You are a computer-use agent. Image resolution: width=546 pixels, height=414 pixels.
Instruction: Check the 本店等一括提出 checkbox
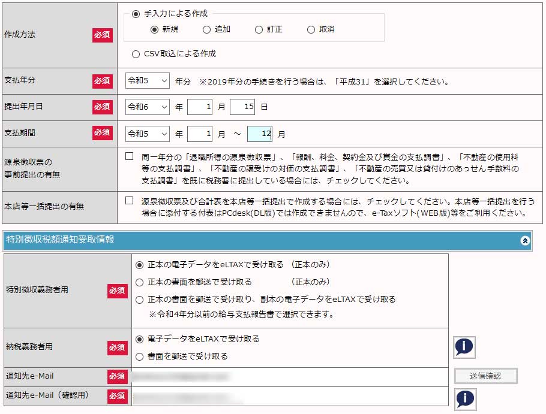click(130, 201)
